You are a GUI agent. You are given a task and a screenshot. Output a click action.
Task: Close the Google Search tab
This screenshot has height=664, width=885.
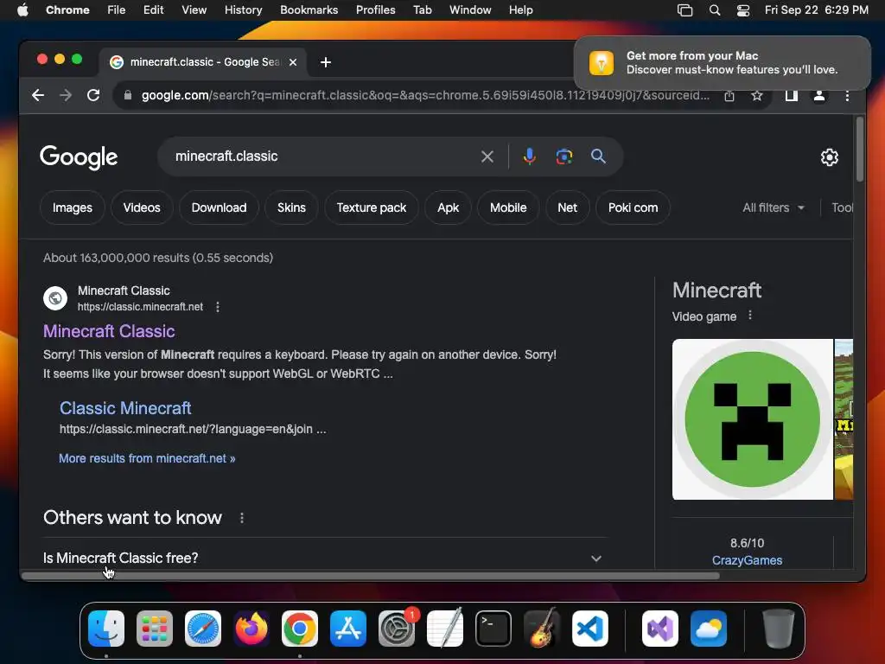click(x=293, y=62)
